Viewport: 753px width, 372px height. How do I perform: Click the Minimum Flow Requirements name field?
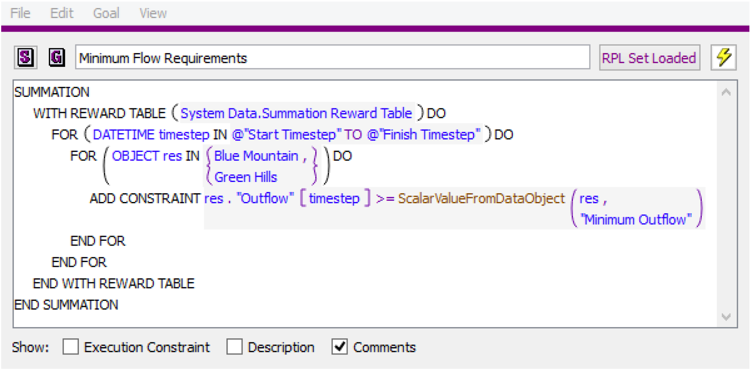coord(332,58)
